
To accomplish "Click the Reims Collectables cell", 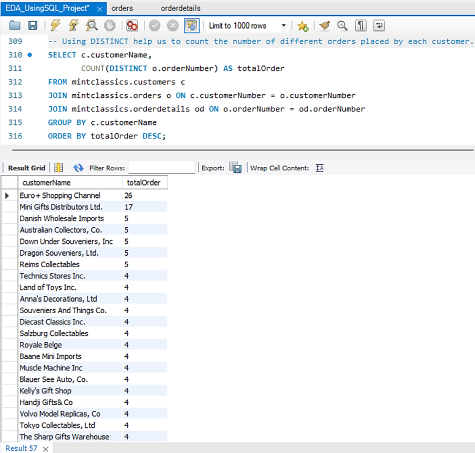I will (x=70, y=265).
